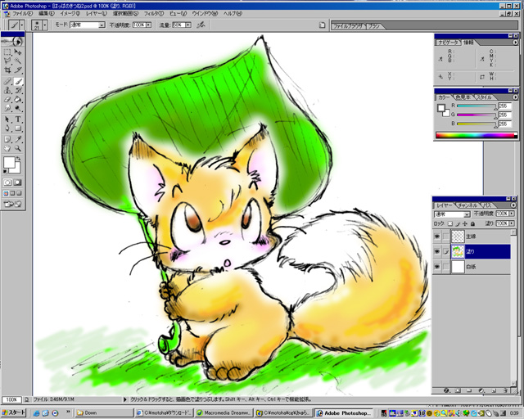The height and width of the screenshot is (419, 524).
Task: Select the Paint Bucket tool
Action: (x=18, y=99)
